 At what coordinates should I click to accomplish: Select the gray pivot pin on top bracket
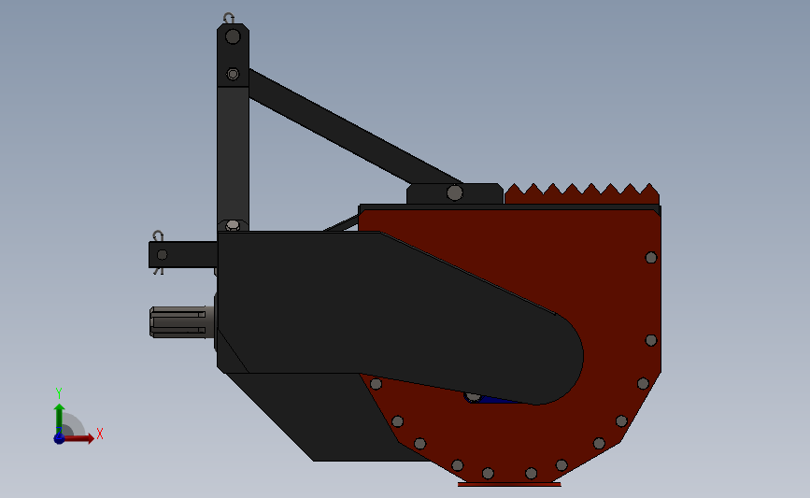tap(455, 192)
